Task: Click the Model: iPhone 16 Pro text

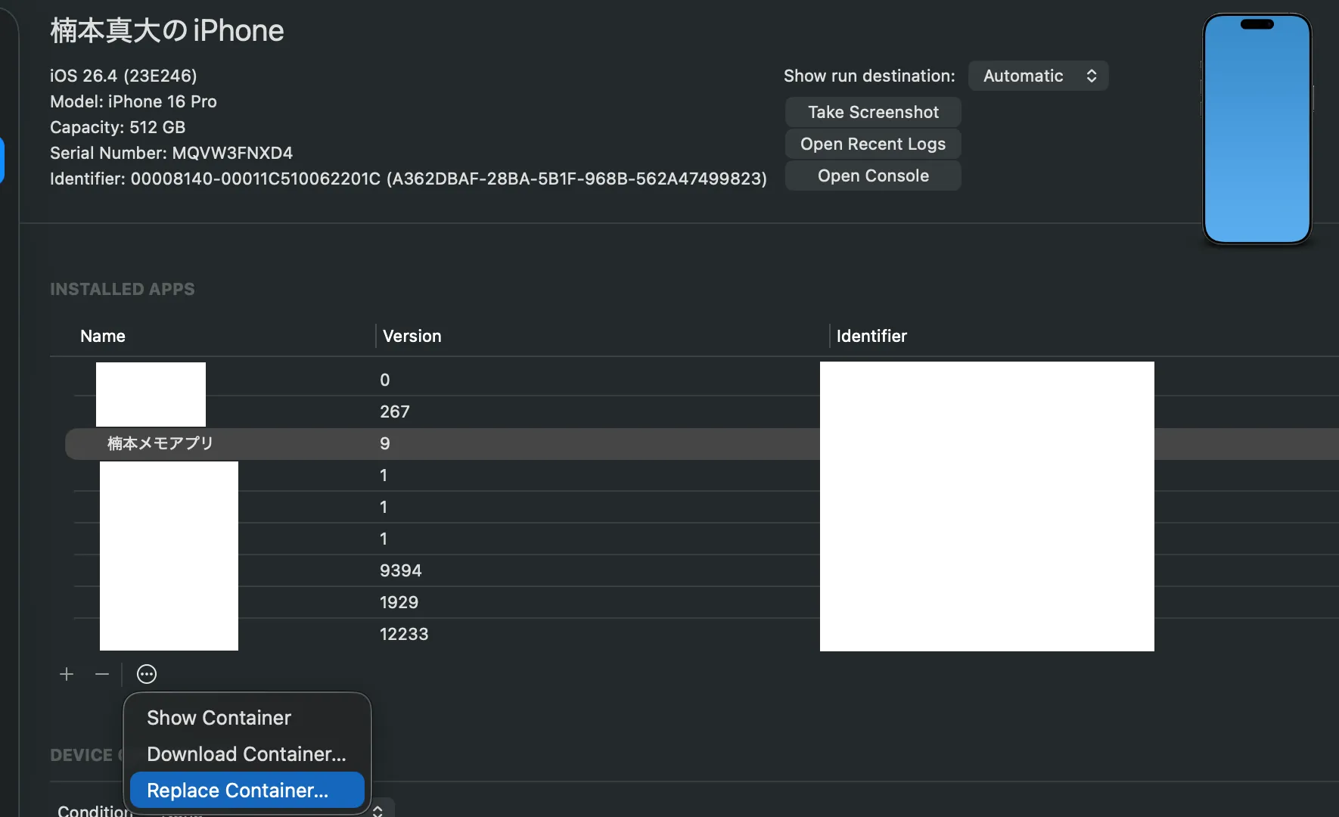Action: [x=133, y=101]
